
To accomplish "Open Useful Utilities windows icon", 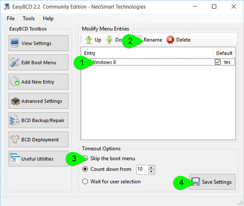I will [15, 159].
